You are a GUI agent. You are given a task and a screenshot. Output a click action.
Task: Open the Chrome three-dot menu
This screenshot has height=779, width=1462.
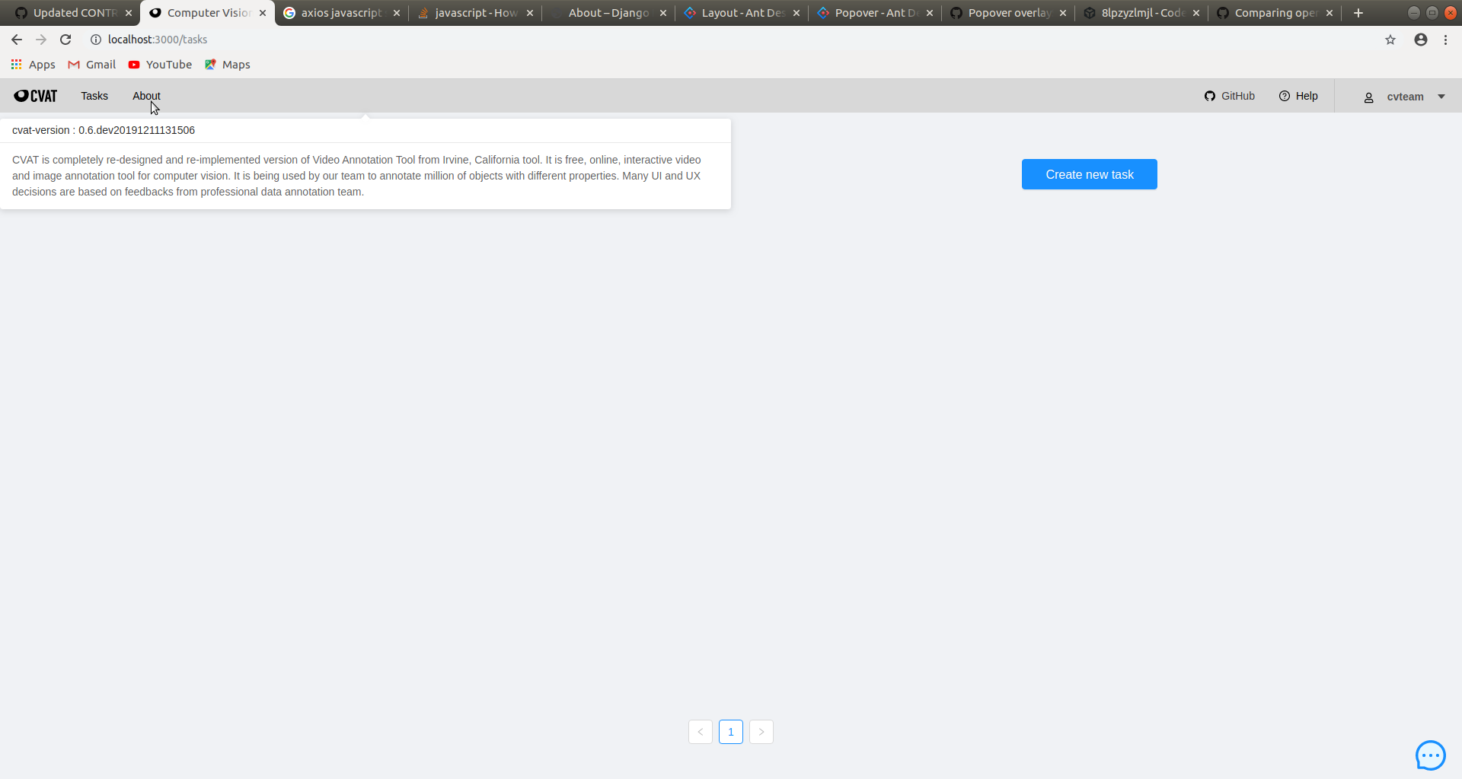1445,40
